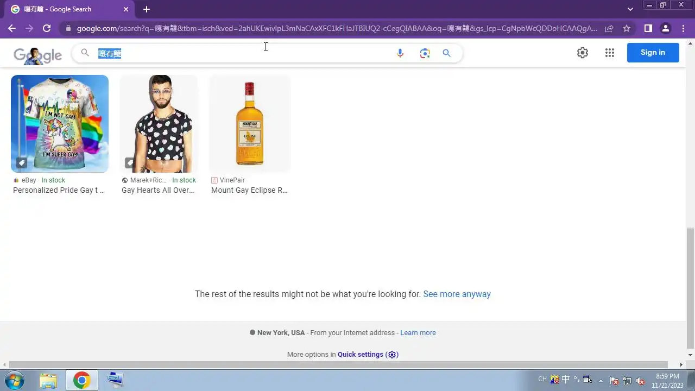Screen dimensions: 695x391
Task: Open the network status tray icon
Action: (x=627, y=381)
